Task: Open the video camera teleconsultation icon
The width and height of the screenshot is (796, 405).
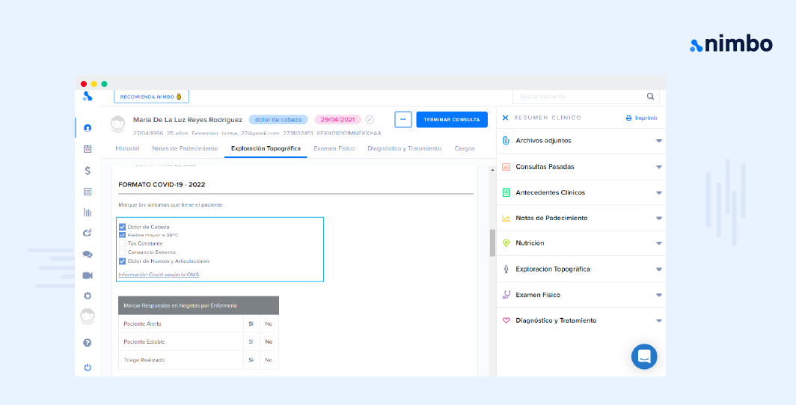Action: coord(88,275)
